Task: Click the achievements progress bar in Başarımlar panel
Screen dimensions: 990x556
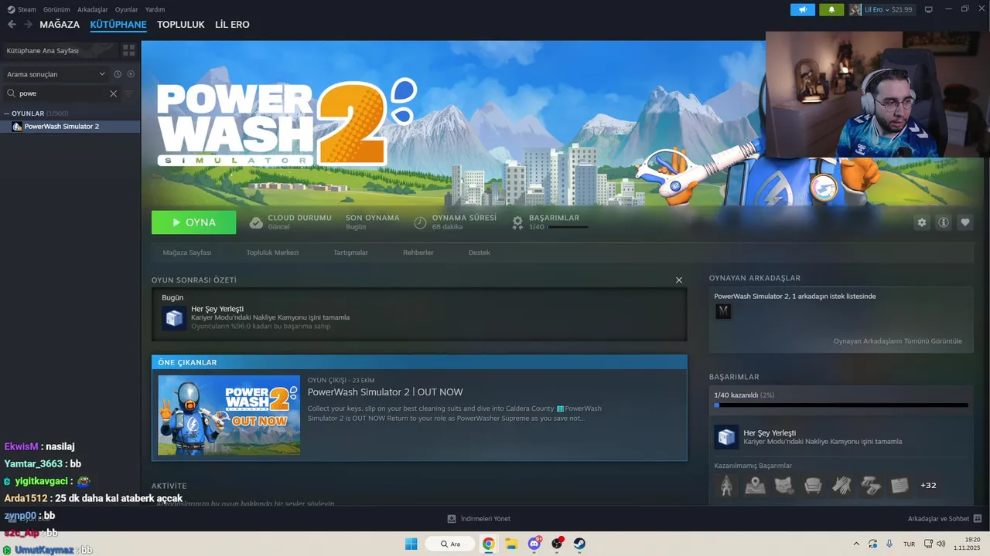Action: point(841,405)
